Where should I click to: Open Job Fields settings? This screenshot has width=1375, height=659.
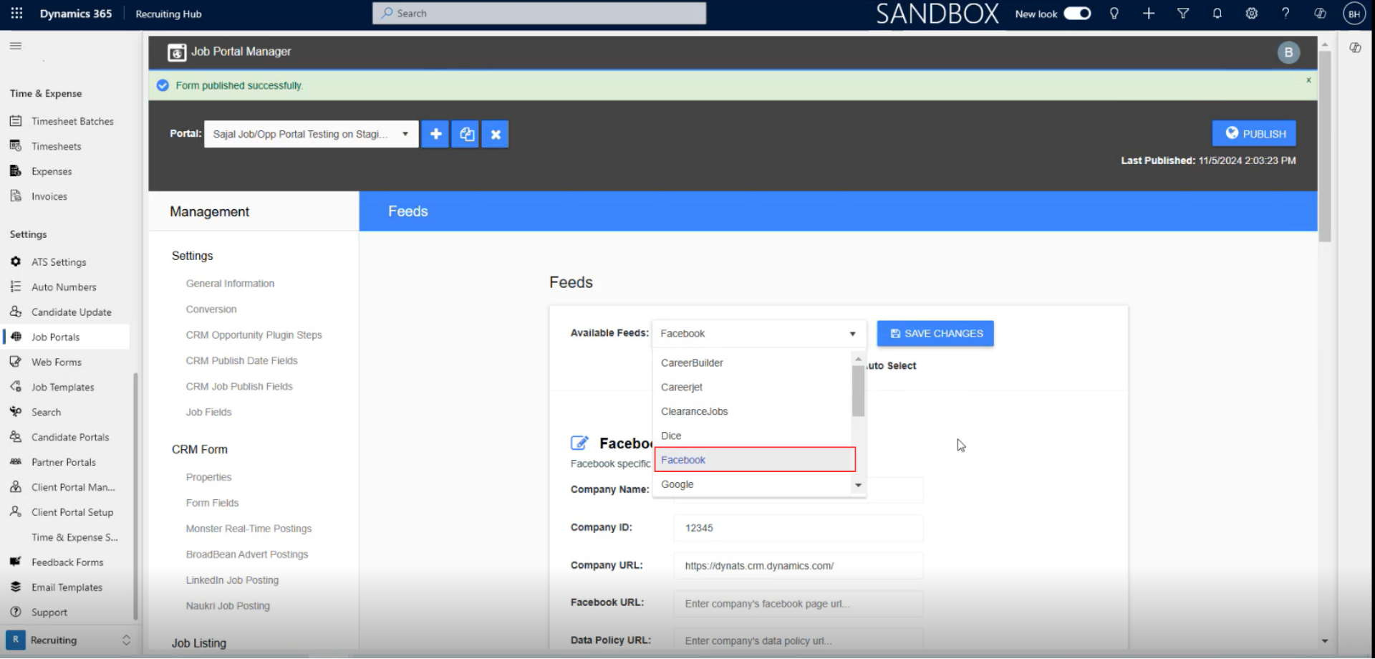pos(208,413)
